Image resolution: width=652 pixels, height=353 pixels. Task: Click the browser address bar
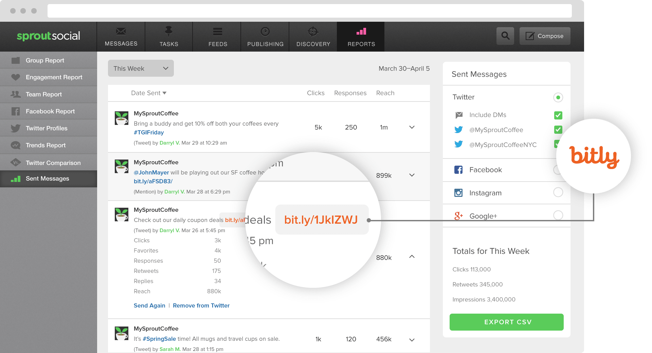point(309,11)
